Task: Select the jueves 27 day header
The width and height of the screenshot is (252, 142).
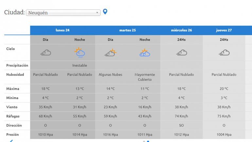Action: tap(224, 30)
